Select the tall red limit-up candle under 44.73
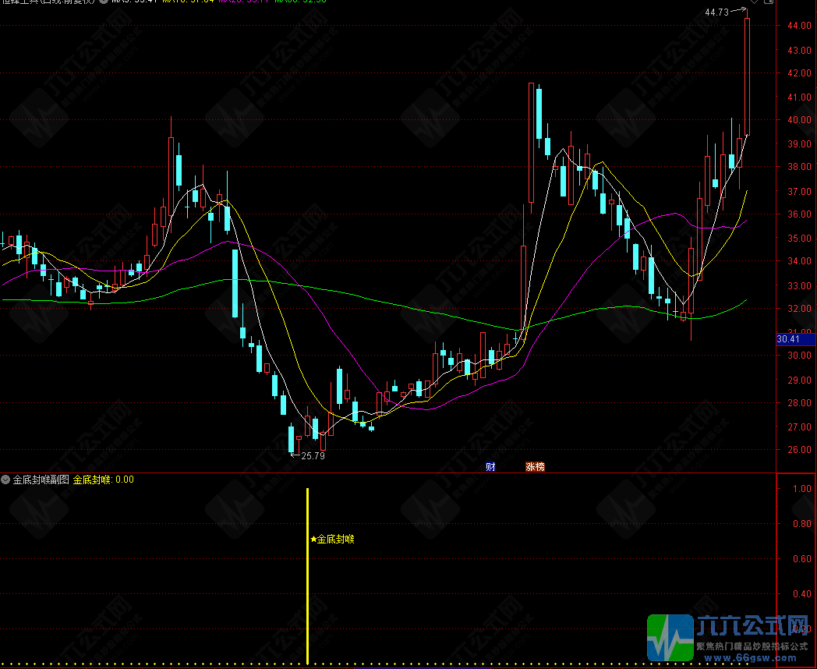Image resolution: width=817 pixels, height=669 pixels. pyautogui.click(x=747, y=76)
